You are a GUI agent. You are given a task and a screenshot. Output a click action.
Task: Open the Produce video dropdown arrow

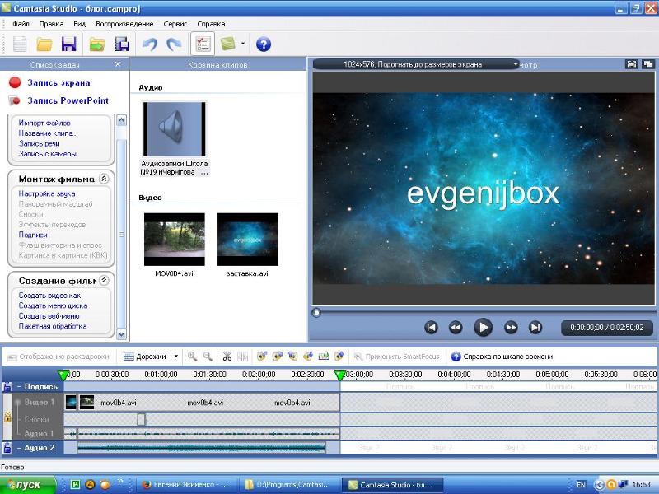point(243,44)
